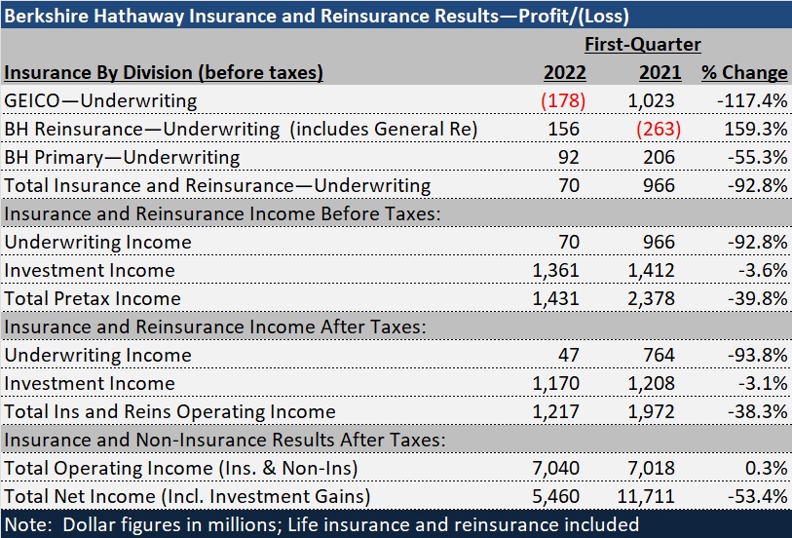The width and height of the screenshot is (792, 538).
Task: Click the -117.4% change value
Action: pos(751,100)
